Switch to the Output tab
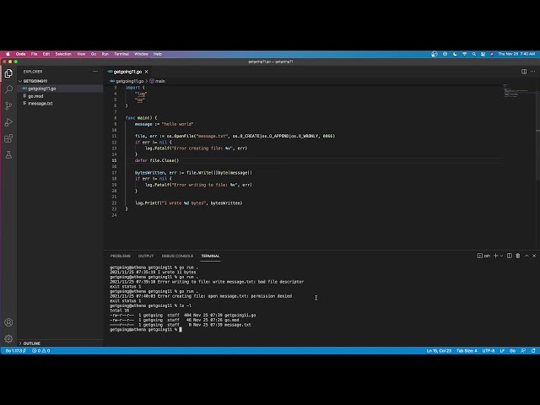This screenshot has height=405, width=540. (146, 256)
